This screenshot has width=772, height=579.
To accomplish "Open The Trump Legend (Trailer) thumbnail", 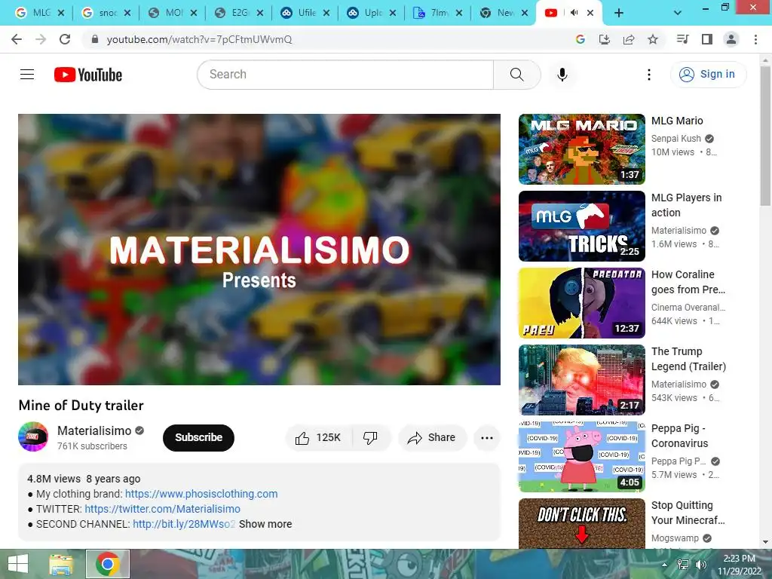I will tap(581, 380).
